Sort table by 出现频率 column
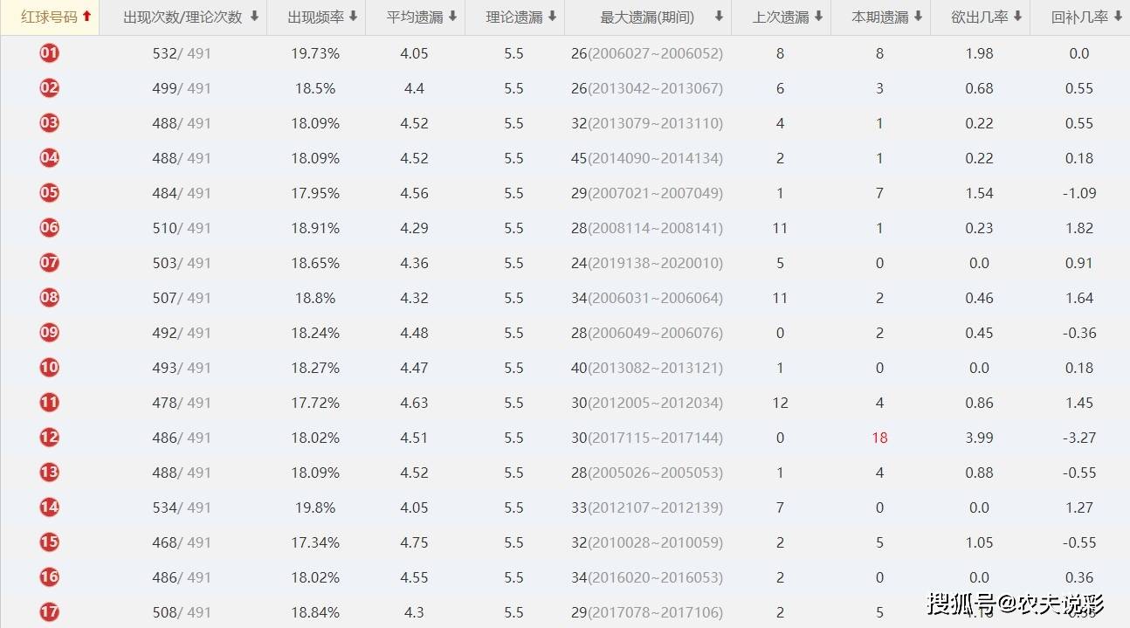Viewport: 1130px width, 628px height. (x=324, y=17)
